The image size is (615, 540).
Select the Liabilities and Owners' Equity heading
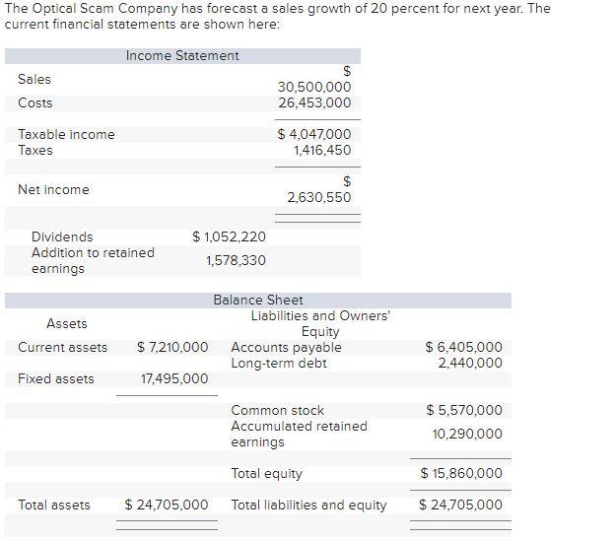(320, 323)
